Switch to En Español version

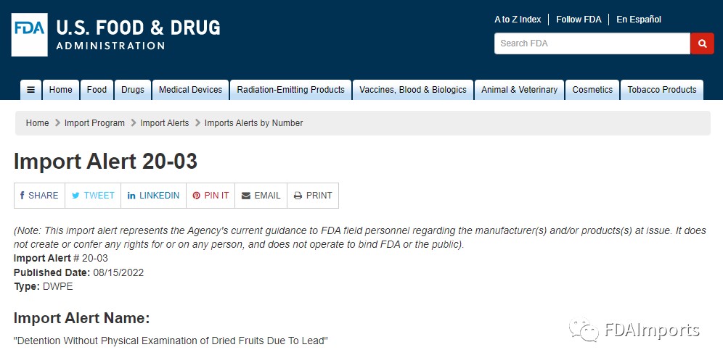[639, 20]
